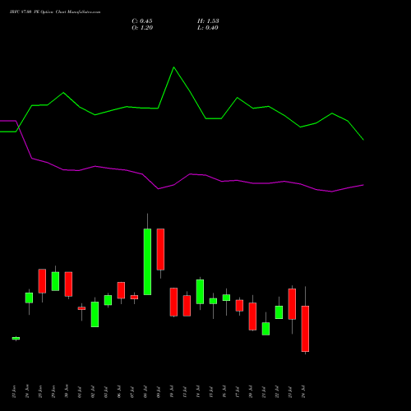Screen dimensions: 411x411
Task: Click the long red 24 Jul candlestick
Action: (305, 329)
